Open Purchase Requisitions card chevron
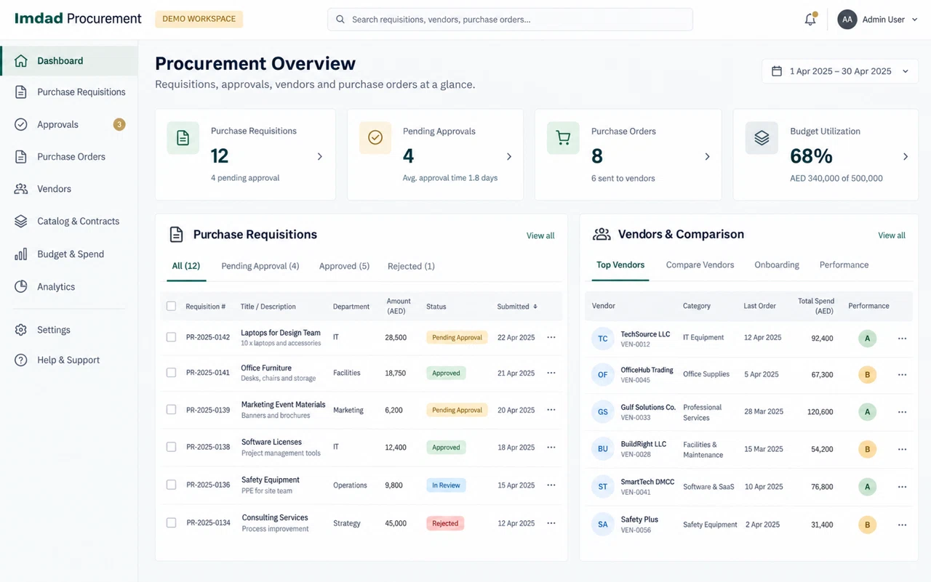 pos(319,156)
